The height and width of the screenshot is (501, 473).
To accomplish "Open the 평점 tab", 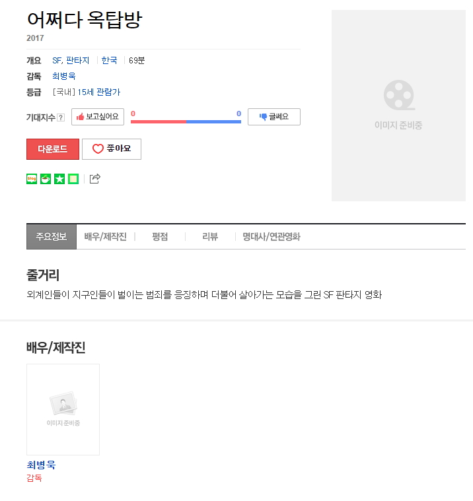I will pos(160,237).
